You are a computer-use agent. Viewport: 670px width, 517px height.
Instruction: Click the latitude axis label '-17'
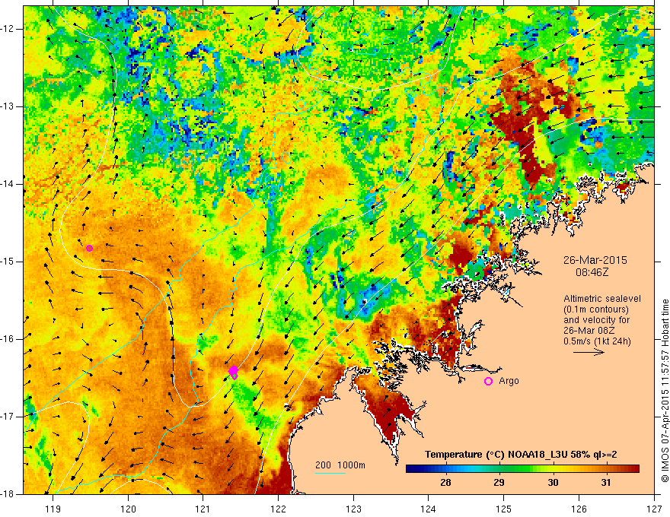[7, 417]
